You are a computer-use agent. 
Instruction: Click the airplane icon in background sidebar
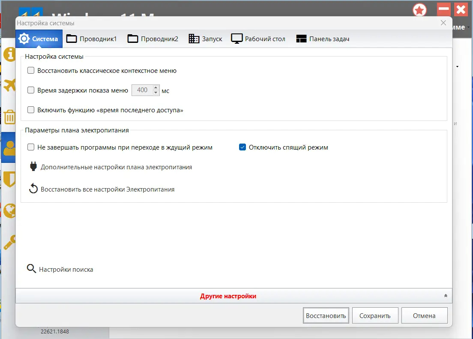point(9,85)
